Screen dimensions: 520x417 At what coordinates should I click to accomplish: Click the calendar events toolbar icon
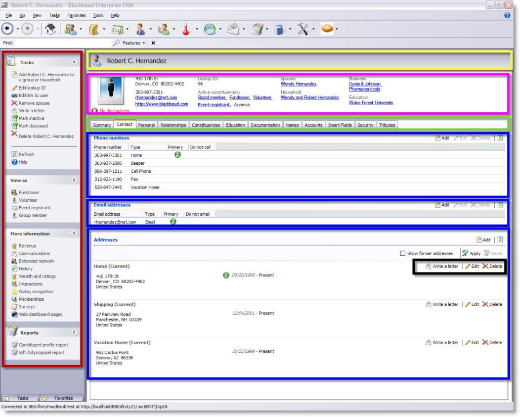(117, 29)
